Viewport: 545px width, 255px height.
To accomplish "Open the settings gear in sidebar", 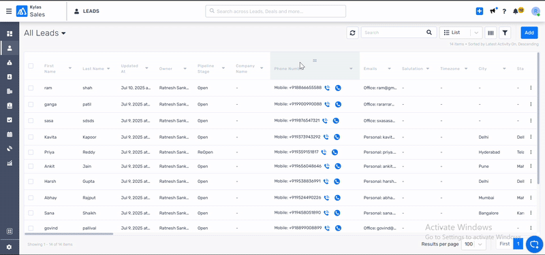I will point(10,247).
